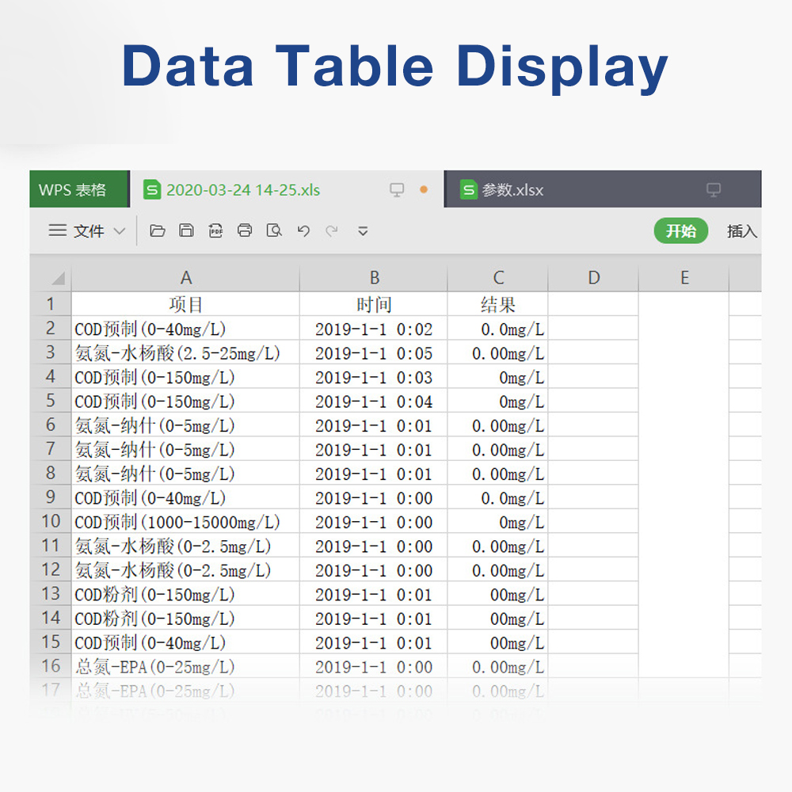Click the Print icon in toolbar
This screenshot has width=792, height=792.
coord(245,230)
